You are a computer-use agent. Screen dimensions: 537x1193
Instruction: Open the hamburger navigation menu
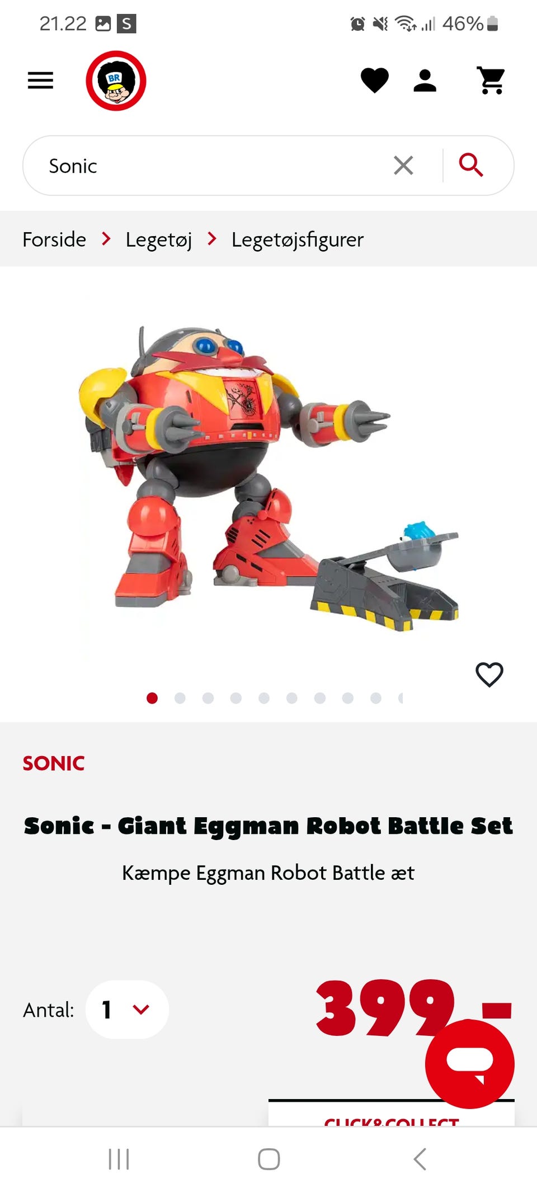click(x=40, y=81)
